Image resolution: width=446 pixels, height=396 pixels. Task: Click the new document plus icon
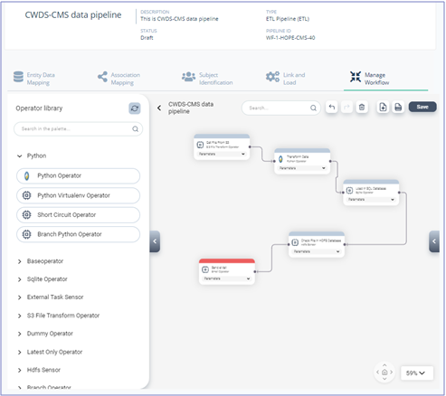point(383,107)
